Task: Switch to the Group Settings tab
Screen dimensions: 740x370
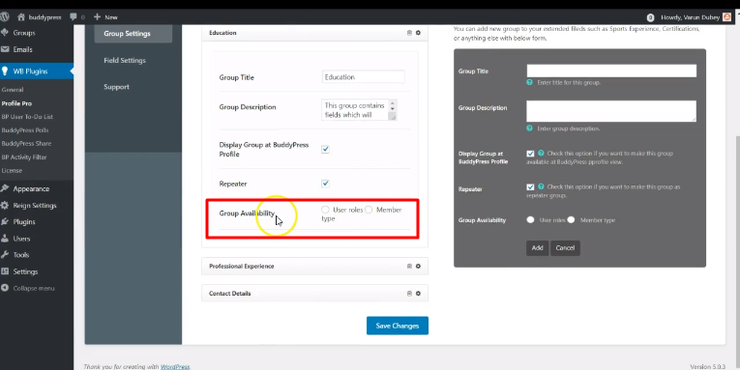Action: 133,34
